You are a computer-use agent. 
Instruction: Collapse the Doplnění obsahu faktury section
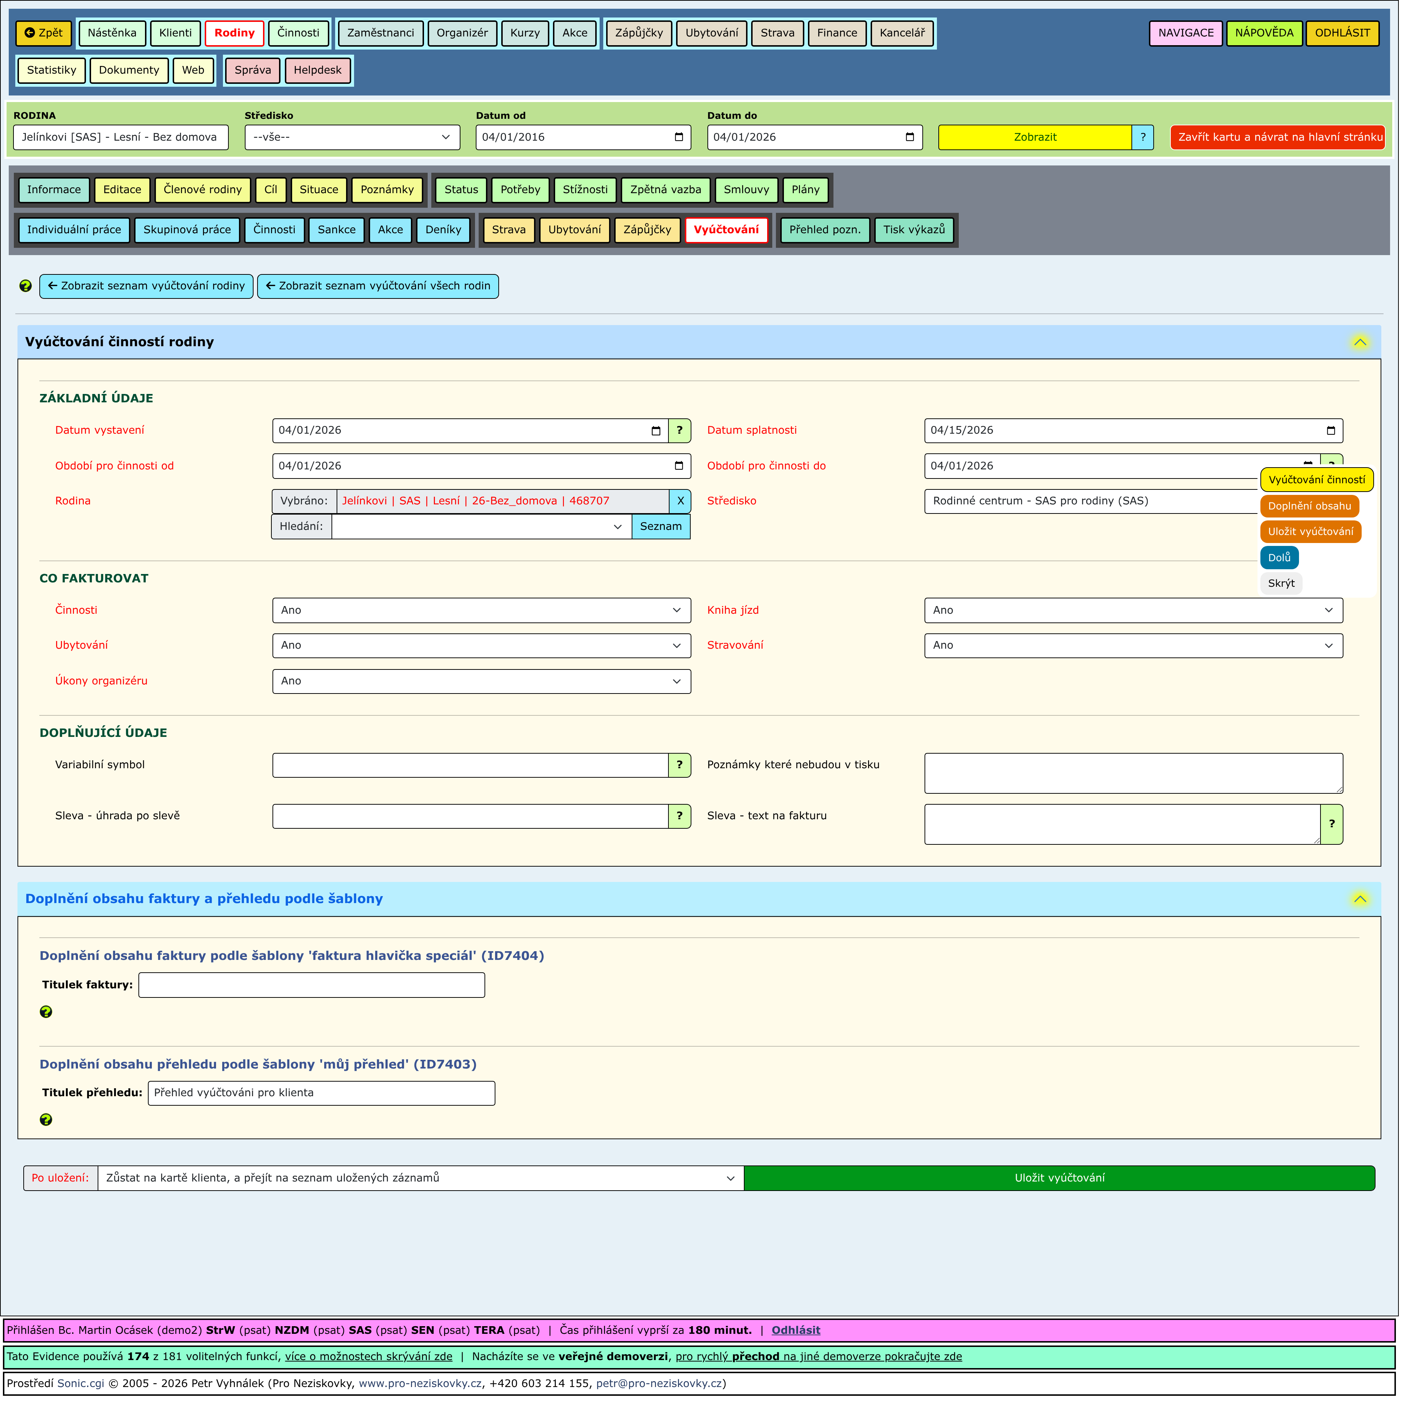click(x=1361, y=899)
